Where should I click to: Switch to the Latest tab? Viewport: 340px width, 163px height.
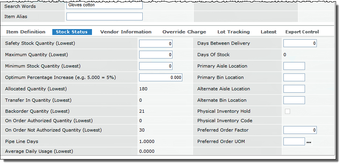click(268, 32)
